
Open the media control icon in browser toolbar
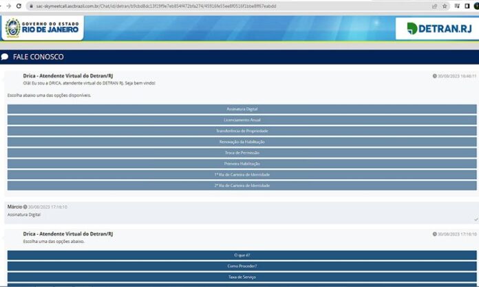456,5
